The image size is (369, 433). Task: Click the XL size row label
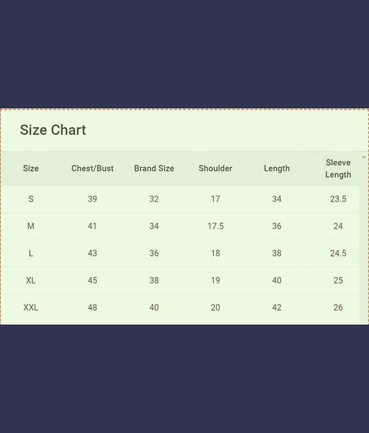pyautogui.click(x=31, y=280)
